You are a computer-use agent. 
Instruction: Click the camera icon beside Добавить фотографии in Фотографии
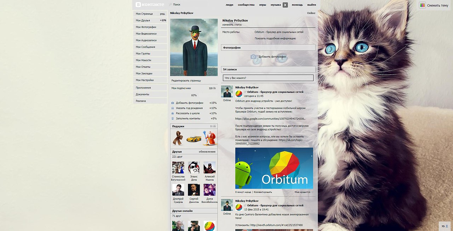(x=253, y=57)
